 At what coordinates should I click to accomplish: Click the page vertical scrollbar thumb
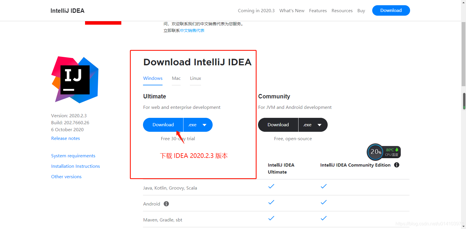coord(464,54)
